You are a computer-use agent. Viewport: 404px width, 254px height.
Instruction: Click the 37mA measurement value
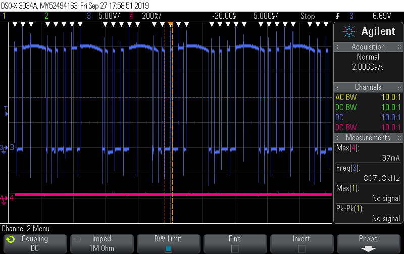[x=390, y=158]
